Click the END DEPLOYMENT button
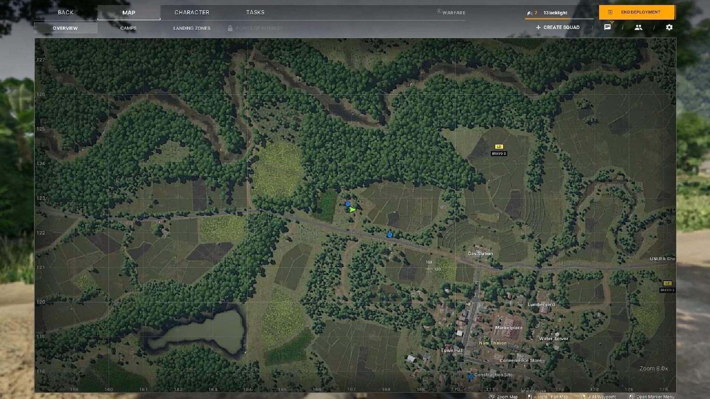Screen dimensions: 710x399 (x=637, y=12)
